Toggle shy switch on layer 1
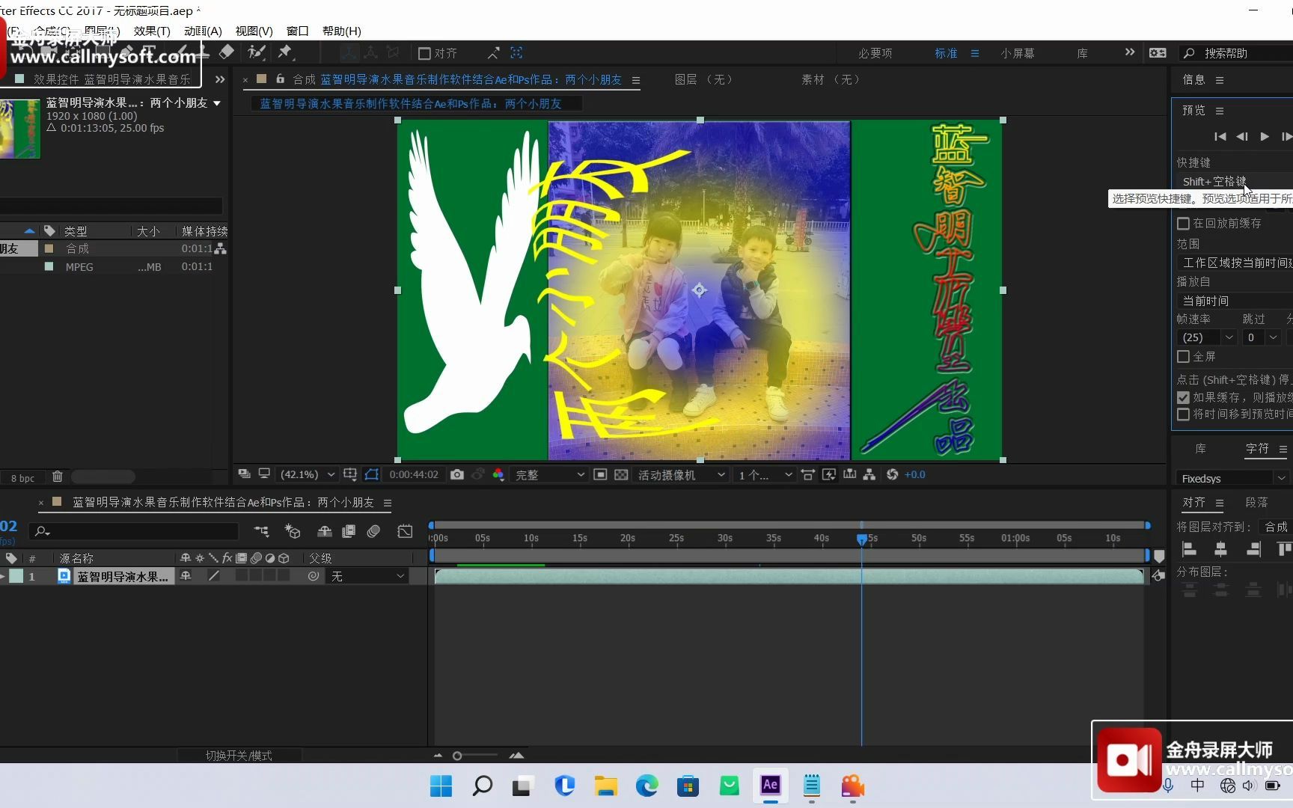 [x=186, y=575]
